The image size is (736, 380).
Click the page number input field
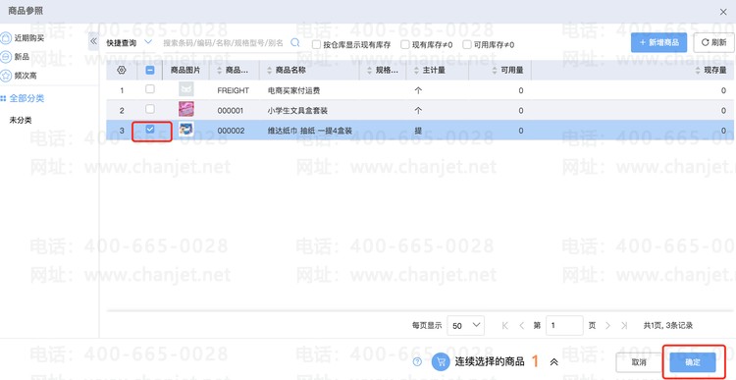[x=564, y=326]
